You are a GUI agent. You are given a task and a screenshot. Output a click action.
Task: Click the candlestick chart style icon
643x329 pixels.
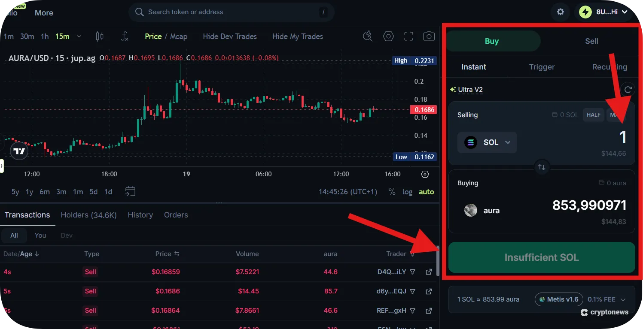(x=100, y=36)
